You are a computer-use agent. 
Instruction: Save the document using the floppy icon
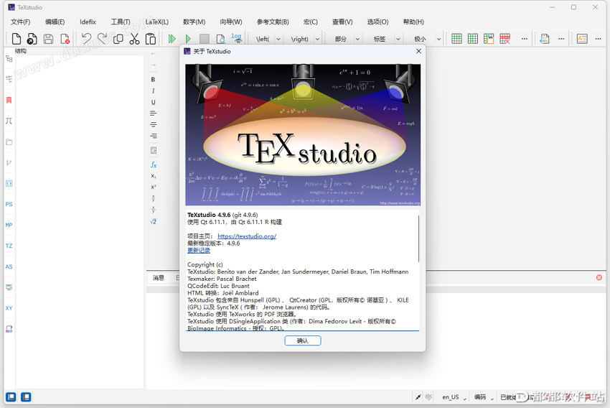pyautogui.click(x=48, y=39)
